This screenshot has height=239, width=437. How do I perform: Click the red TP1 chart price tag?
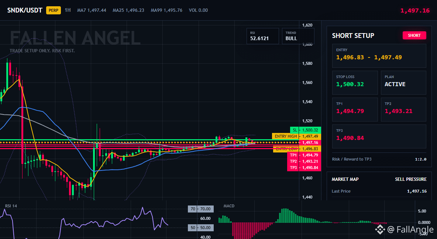tap(304, 155)
